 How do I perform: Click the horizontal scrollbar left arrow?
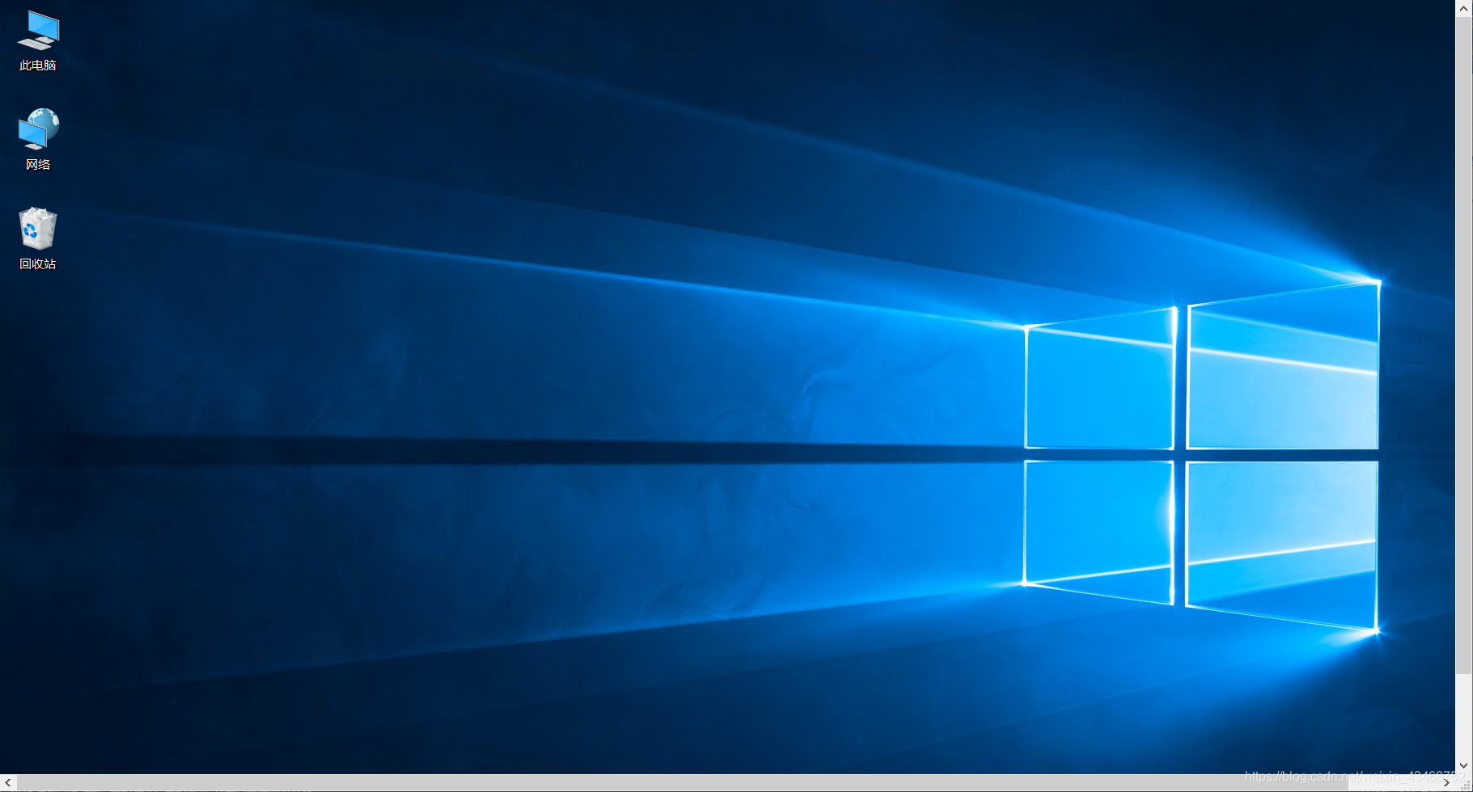[8, 783]
